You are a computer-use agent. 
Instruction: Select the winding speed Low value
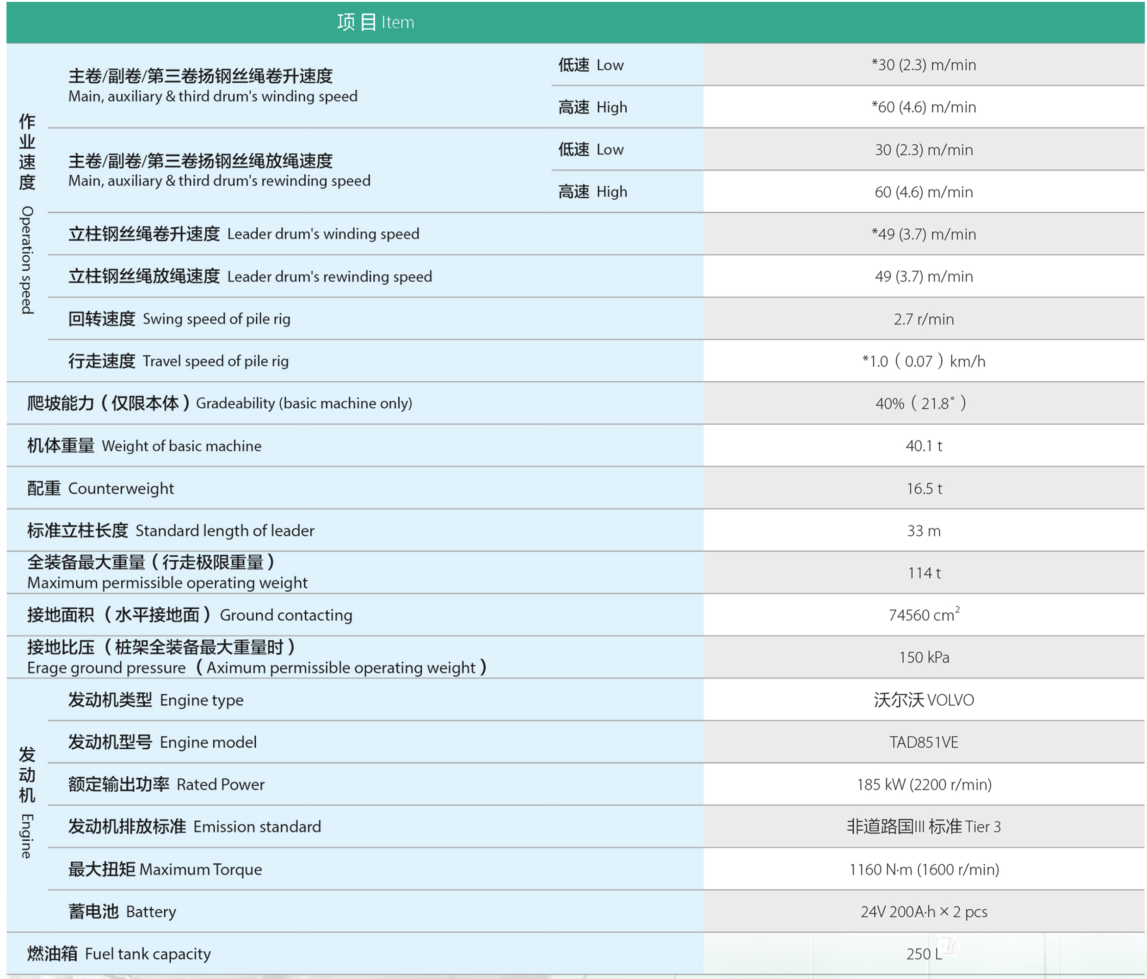(x=923, y=65)
